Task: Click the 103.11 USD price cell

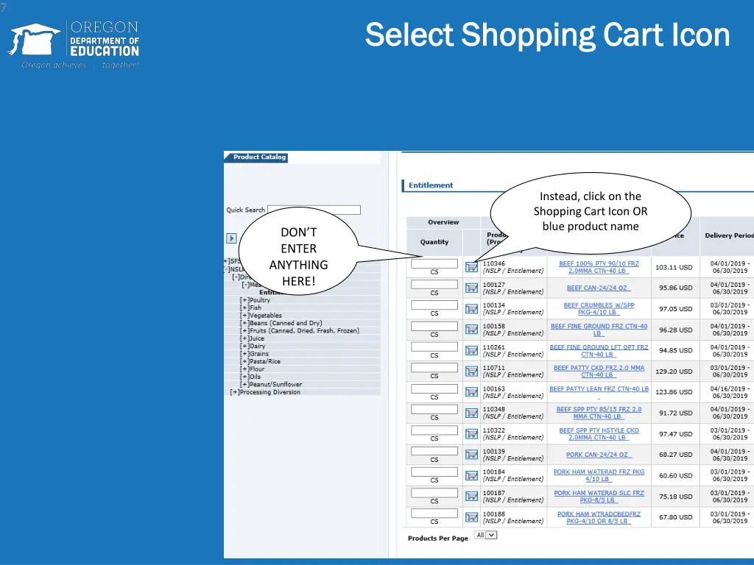Action: pyautogui.click(x=674, y=267)
